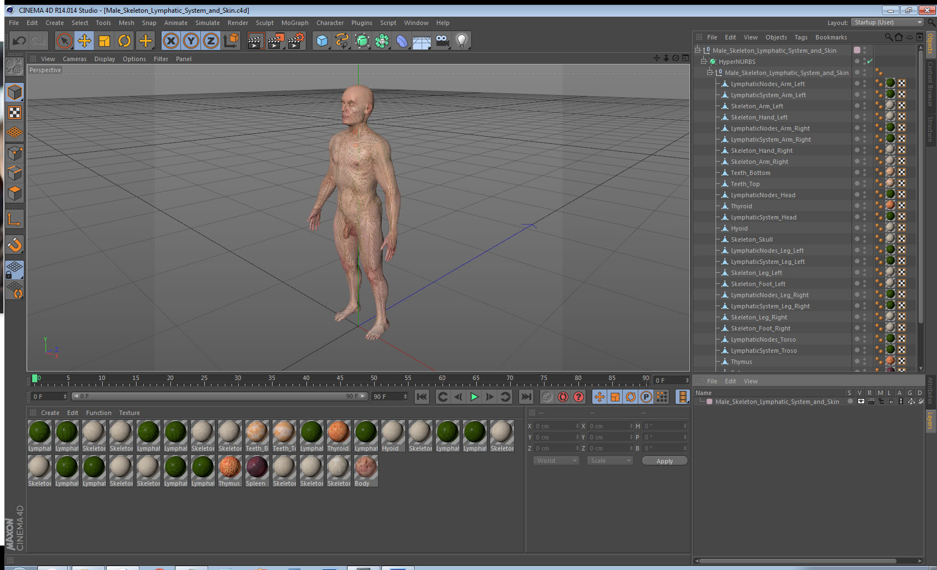Switch to Model mode
937x570 pixels.
point(14,92)
